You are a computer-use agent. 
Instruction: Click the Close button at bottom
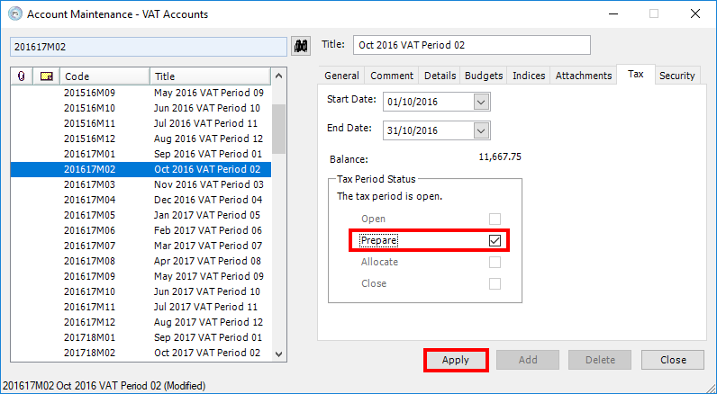pyautogui.click(x=673, y=360)
